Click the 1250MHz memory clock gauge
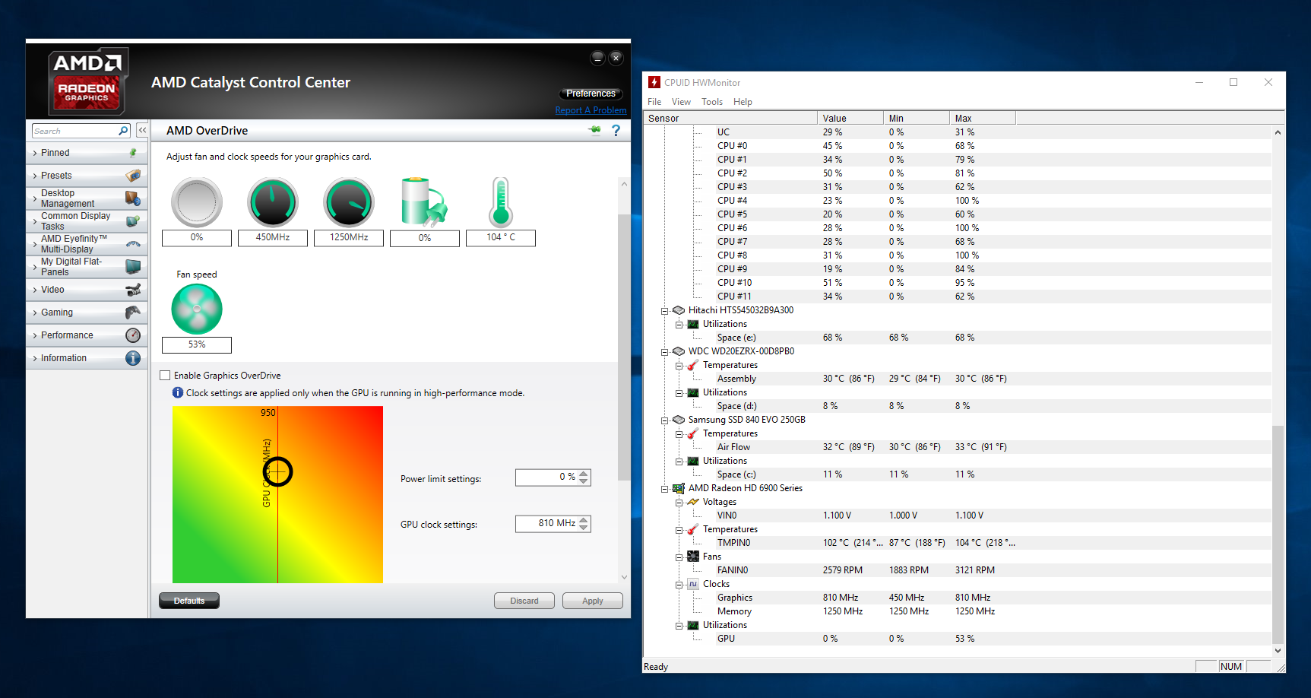This screenshot has height=698, width=1311. tap(349, 202)
